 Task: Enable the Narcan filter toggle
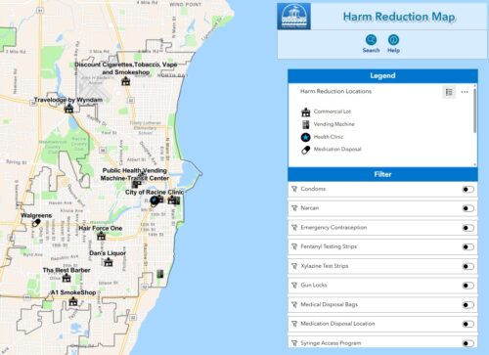[468, 208]
